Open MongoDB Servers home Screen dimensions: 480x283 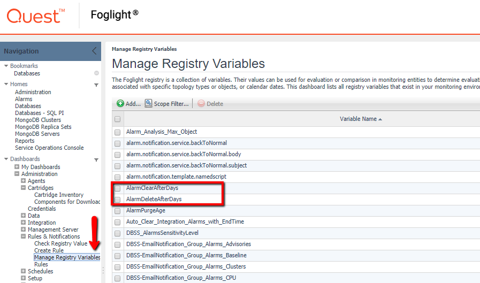point(37,134)
